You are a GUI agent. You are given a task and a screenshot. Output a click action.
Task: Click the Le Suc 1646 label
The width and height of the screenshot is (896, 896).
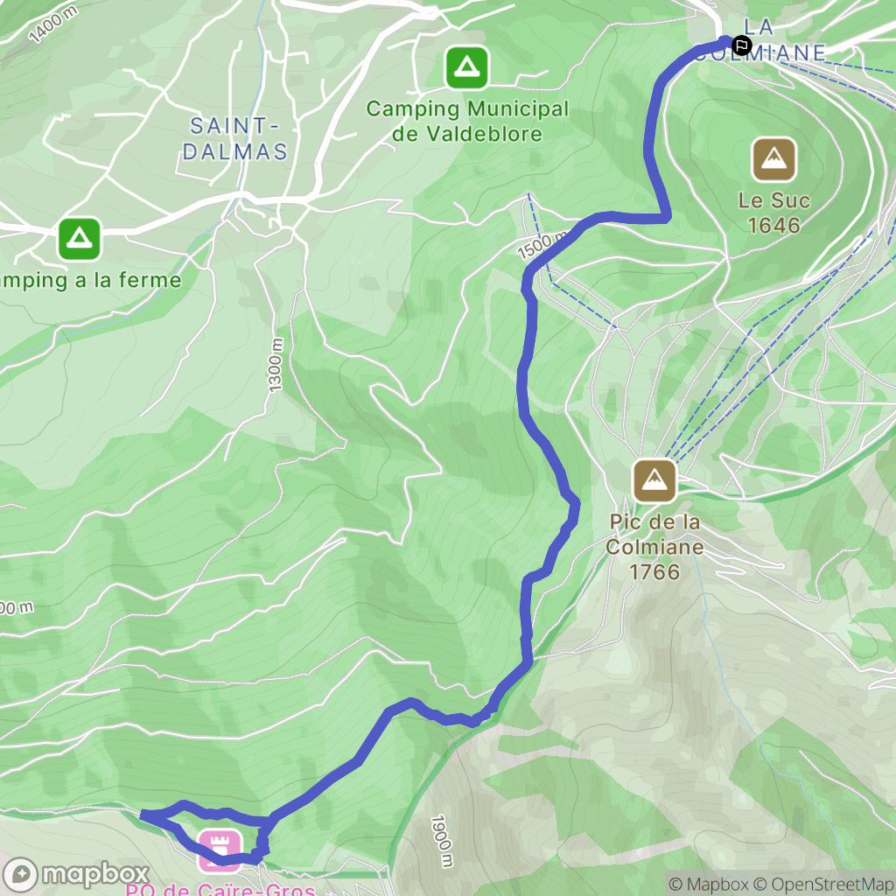click(x=774, y=213)
